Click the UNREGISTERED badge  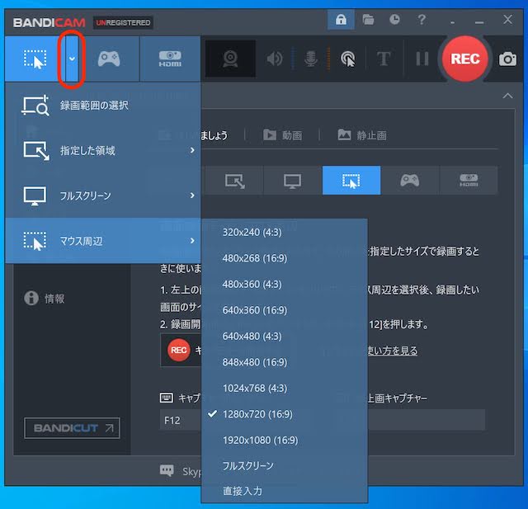click(x=123, y=22)
